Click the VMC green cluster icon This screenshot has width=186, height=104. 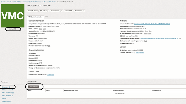click(13, 16)
